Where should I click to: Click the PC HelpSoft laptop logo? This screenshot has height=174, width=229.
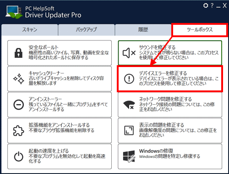pos(14,12)
